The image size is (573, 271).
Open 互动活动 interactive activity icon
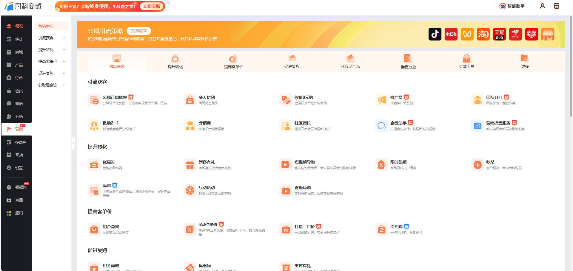pos(190,190)
